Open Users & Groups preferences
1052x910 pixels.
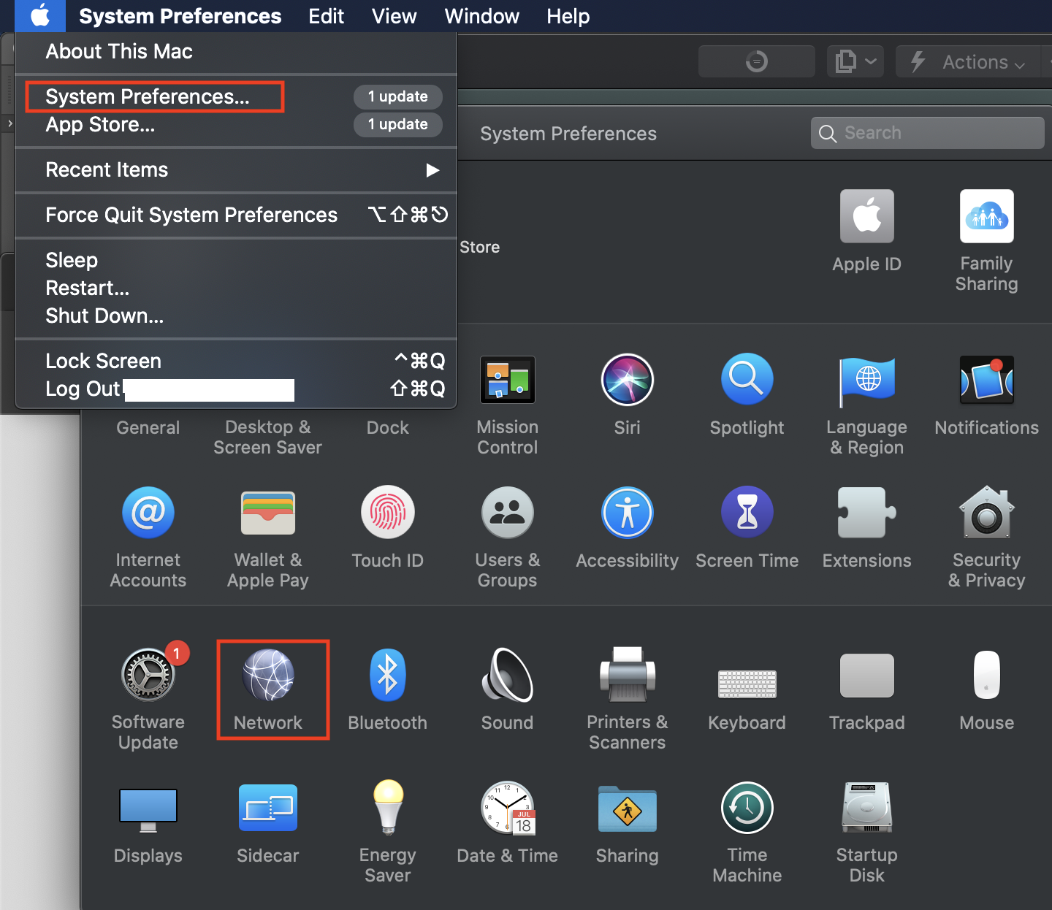pyautogui.click(x=507, y=538)
